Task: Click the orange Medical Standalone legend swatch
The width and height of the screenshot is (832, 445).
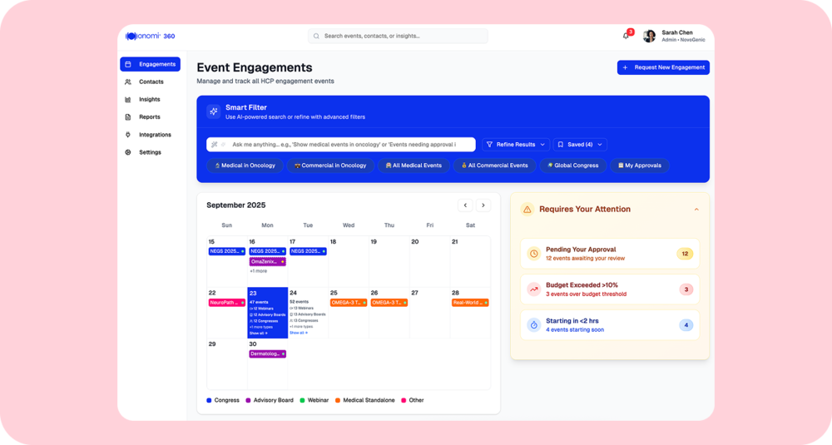Action: coord(338,400)
